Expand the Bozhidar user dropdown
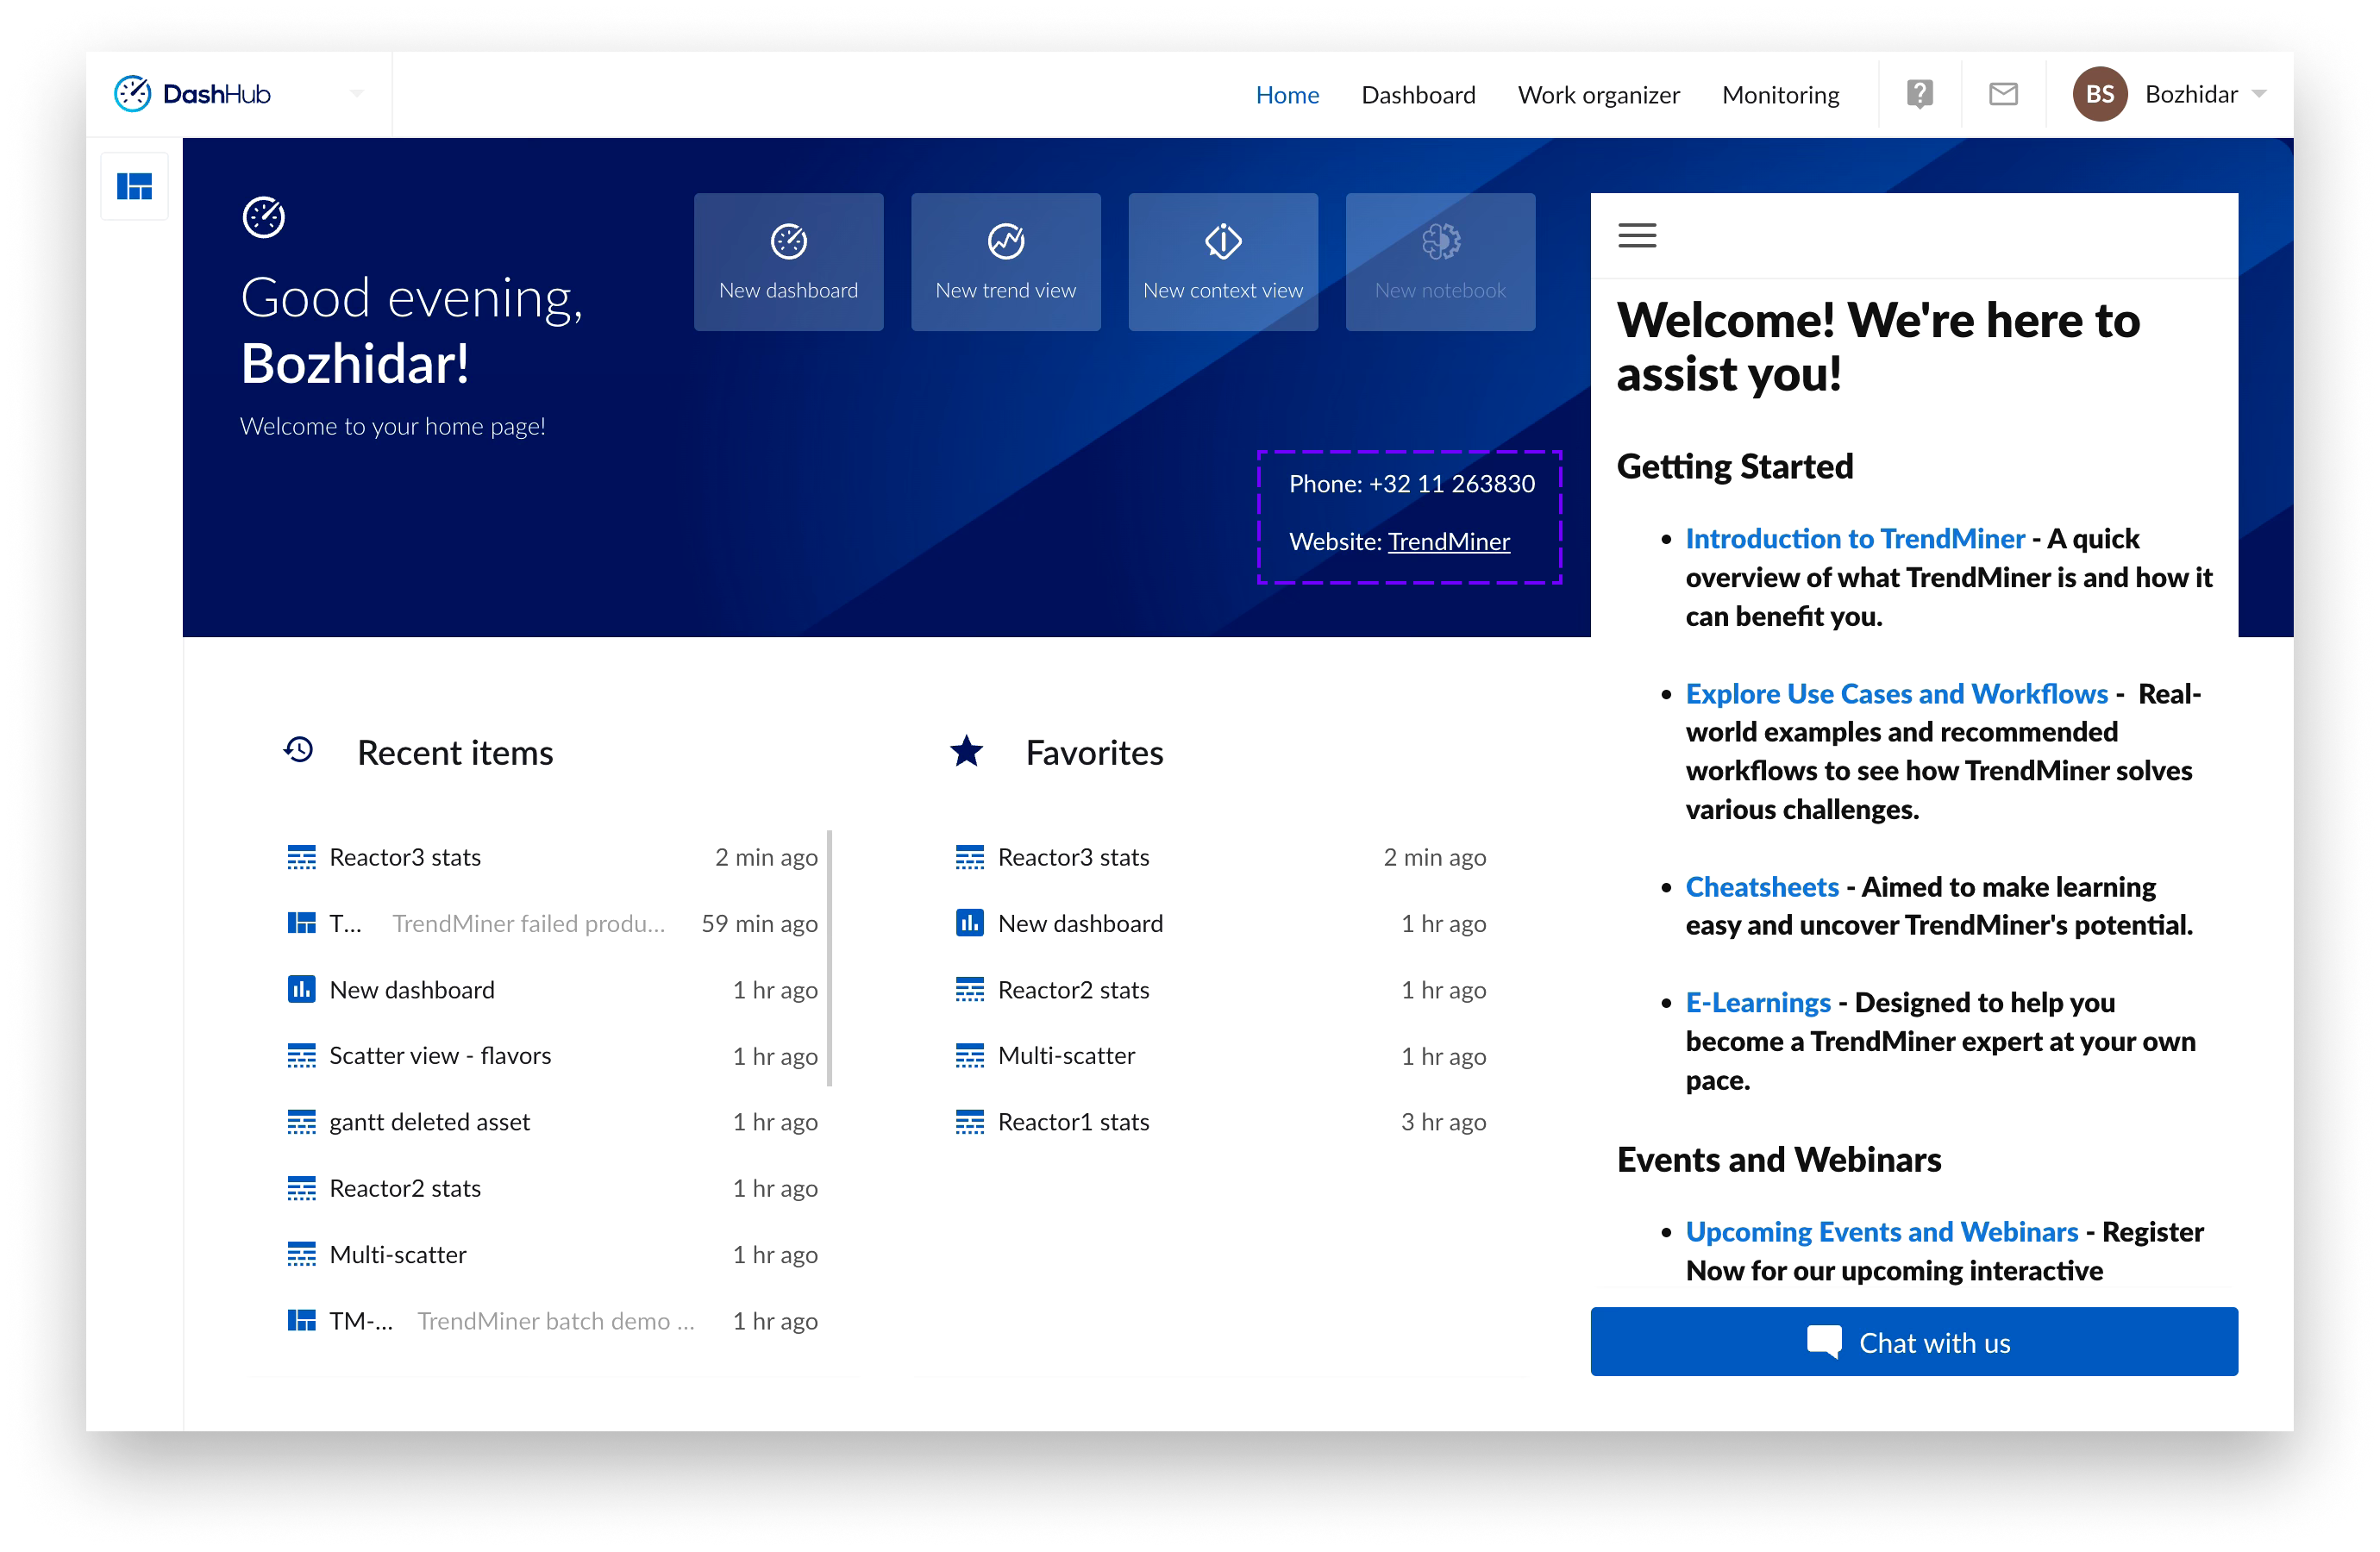Viewport: 2380px width, 1552px height. click(2259, 94)
